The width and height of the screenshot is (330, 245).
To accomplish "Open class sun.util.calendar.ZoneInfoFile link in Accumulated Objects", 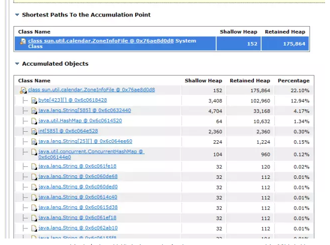I will 91,90.
